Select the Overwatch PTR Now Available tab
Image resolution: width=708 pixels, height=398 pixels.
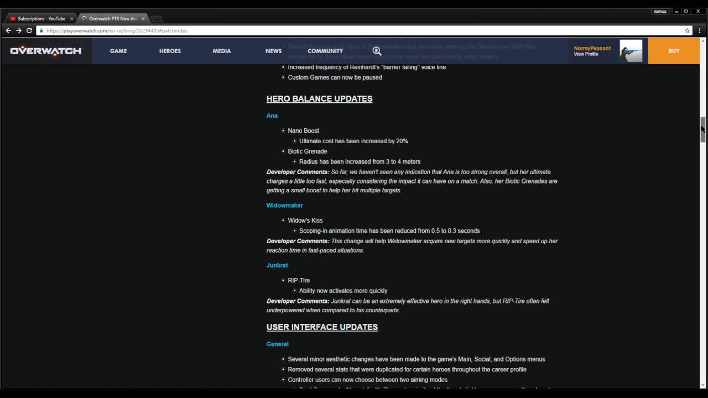coord(112,19)
